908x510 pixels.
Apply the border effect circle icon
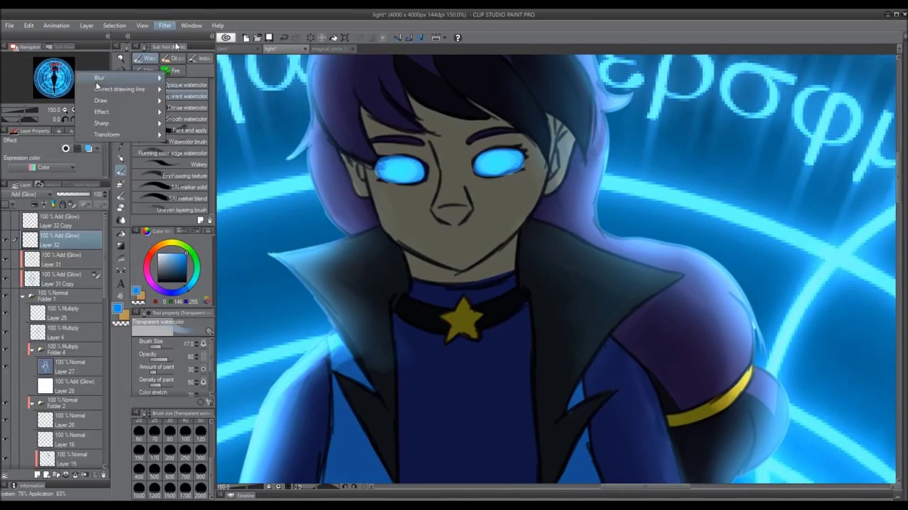tap(66, 148)
